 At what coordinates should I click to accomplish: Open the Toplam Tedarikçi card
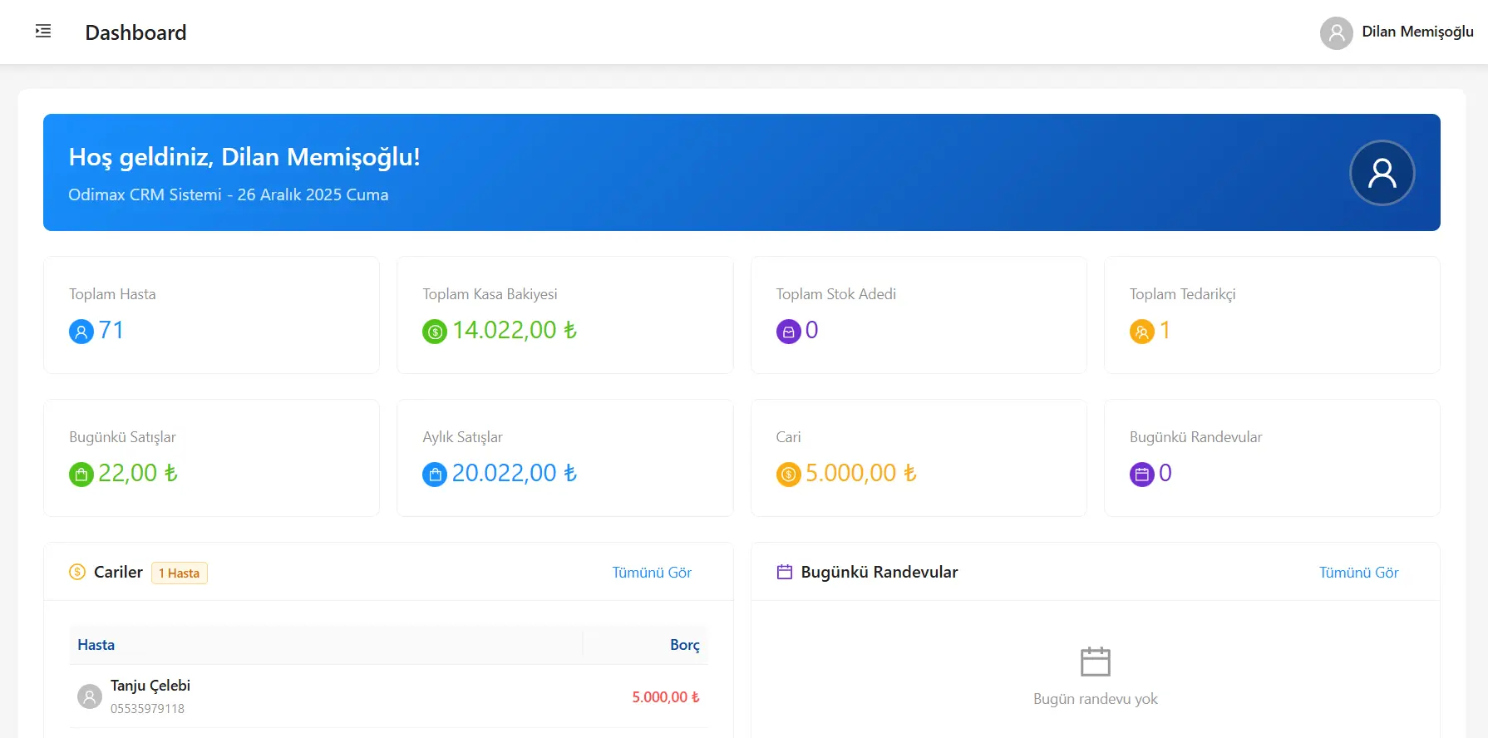(x=1272, y=315)
